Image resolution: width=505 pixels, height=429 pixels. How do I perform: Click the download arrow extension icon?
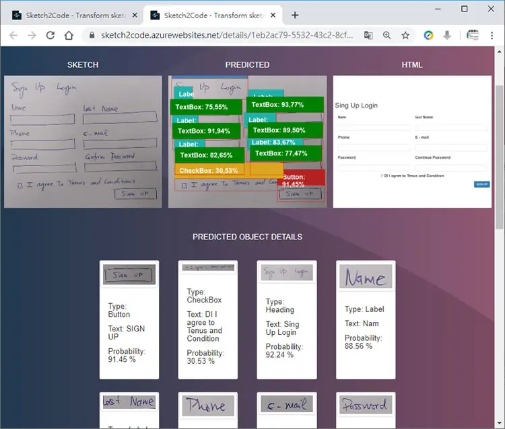coord(446,36)
